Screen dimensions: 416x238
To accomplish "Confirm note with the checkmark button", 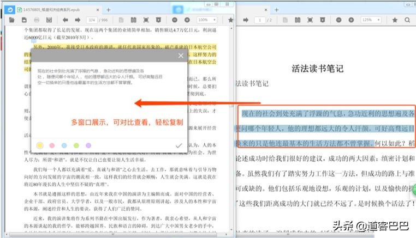I will 179,145.
